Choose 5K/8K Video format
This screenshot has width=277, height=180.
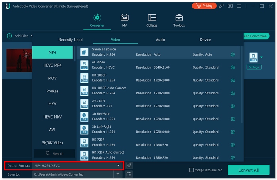pyautogui.click(x=53, y=143)
